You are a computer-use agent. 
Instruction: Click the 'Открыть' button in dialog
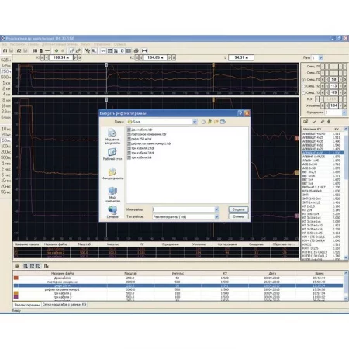[x=238, y=209]
